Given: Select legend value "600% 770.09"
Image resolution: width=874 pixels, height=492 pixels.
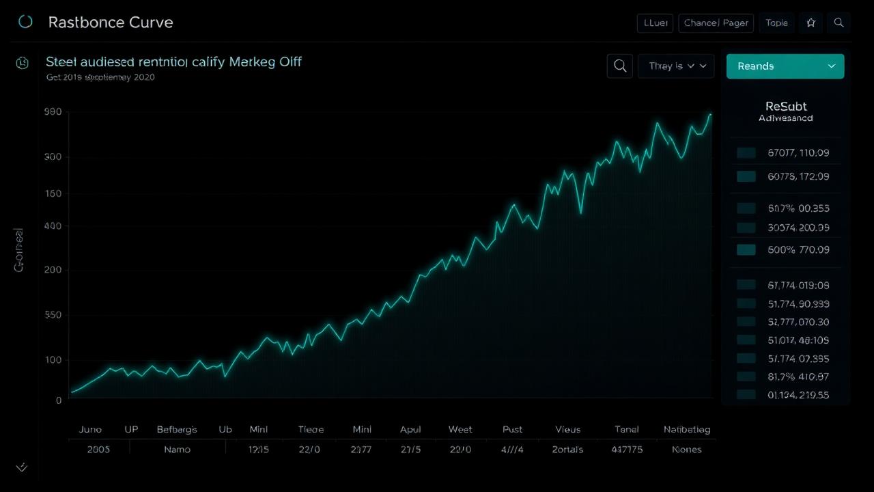Looking at the screenshot, I should [x=798, y=250].
